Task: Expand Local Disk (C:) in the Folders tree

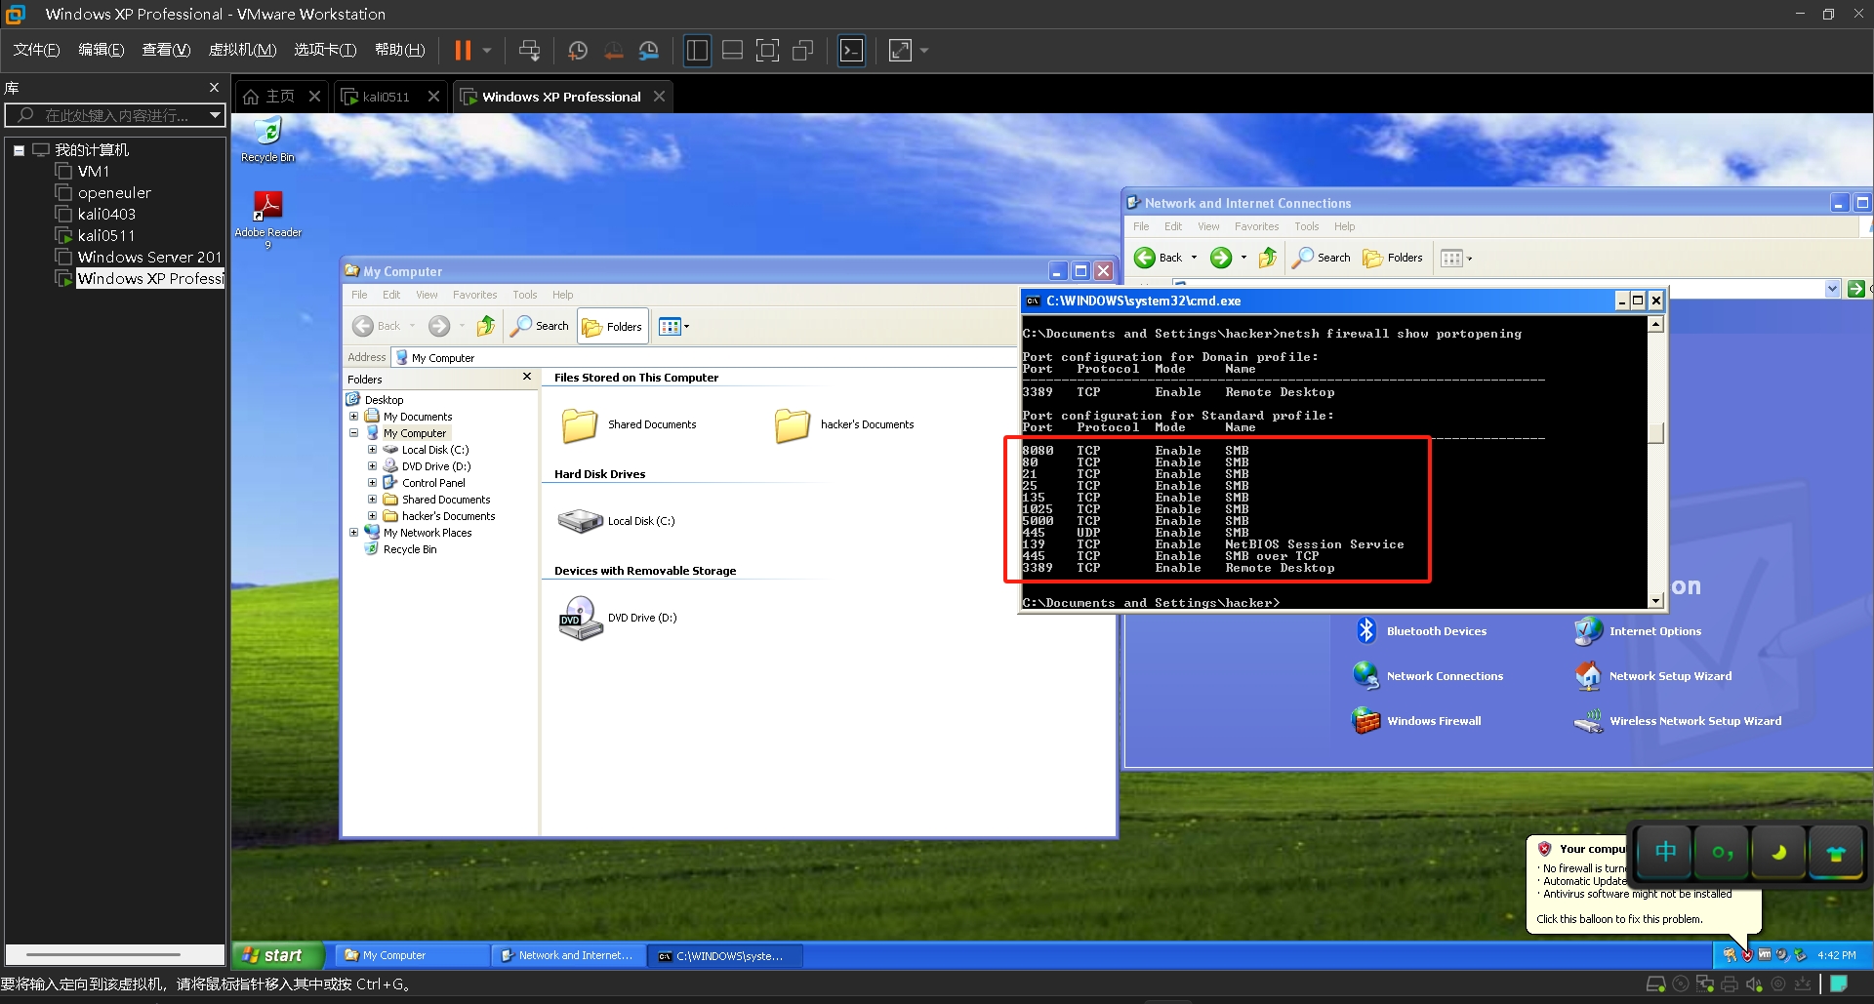Action: click(372, 450)
